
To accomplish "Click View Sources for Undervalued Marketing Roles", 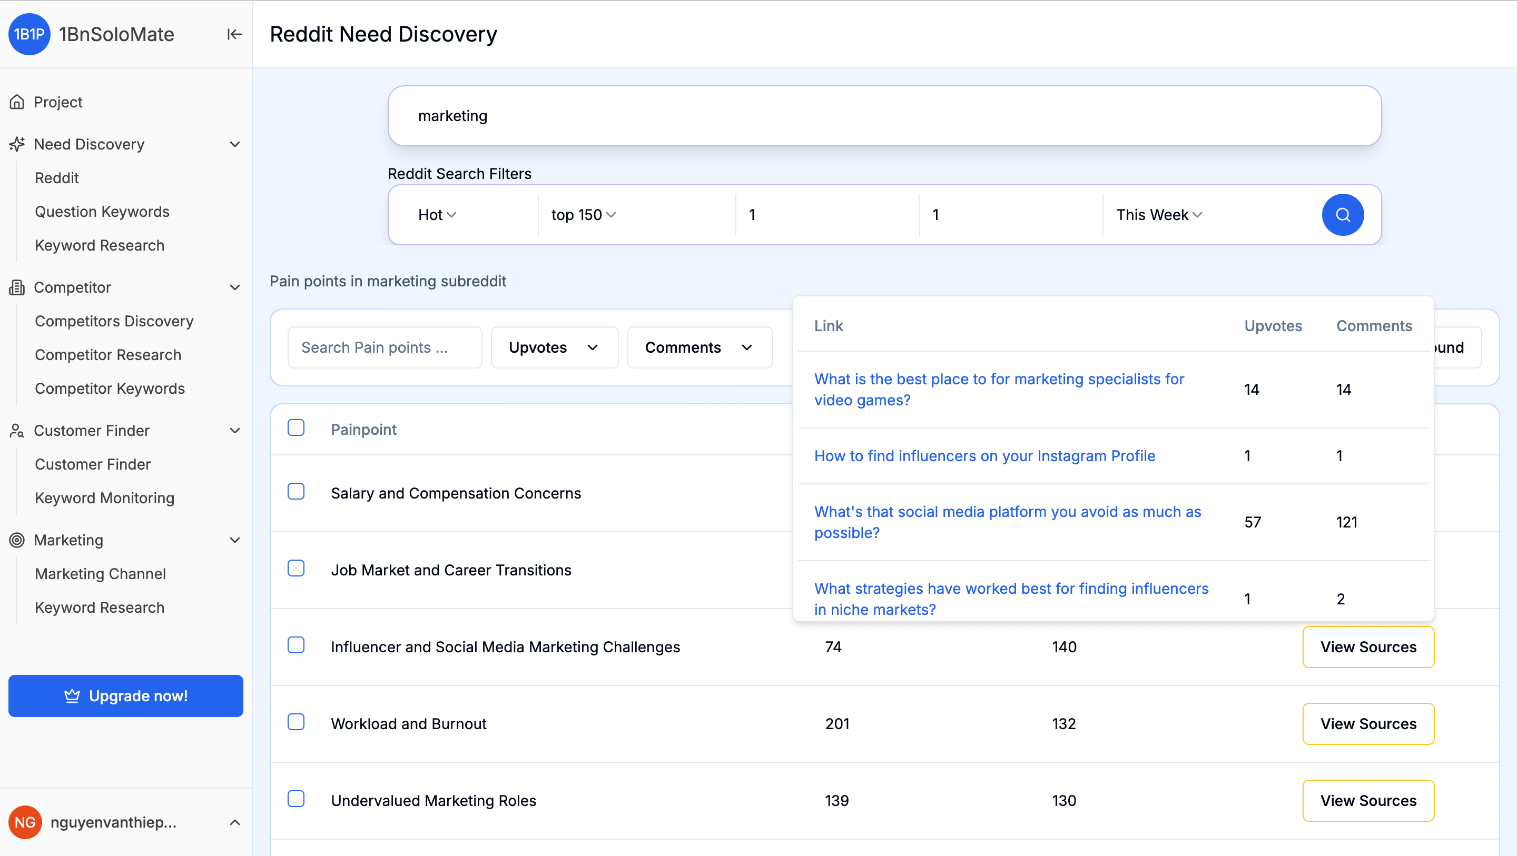I will 1367,801.
